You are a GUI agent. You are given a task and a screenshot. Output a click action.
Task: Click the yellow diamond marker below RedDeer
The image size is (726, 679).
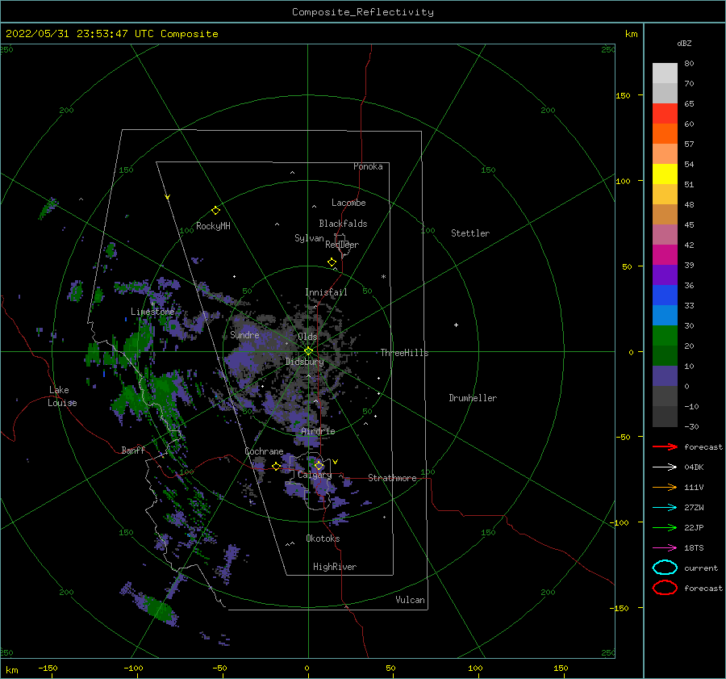pos(332,262)
